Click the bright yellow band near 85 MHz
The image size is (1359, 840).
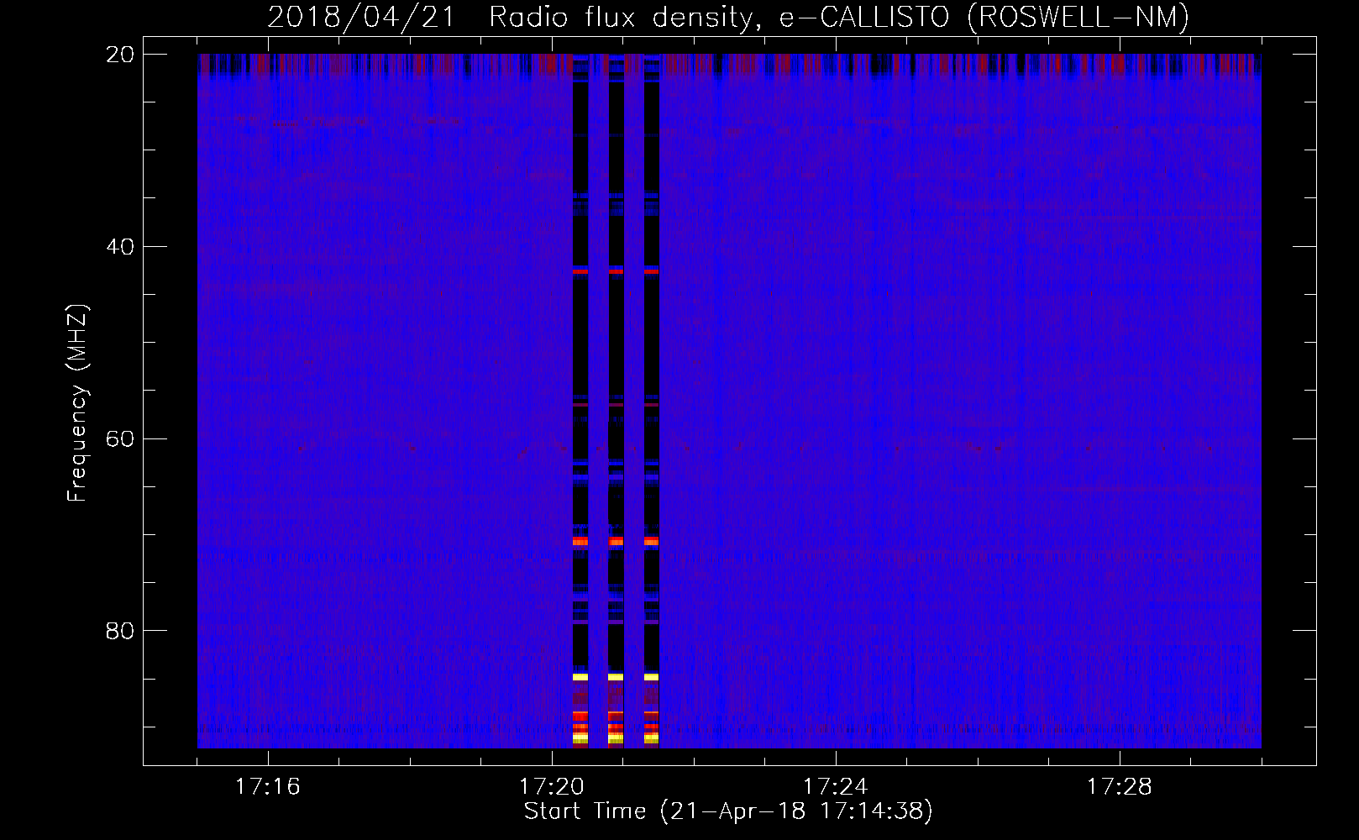point(616,676)
